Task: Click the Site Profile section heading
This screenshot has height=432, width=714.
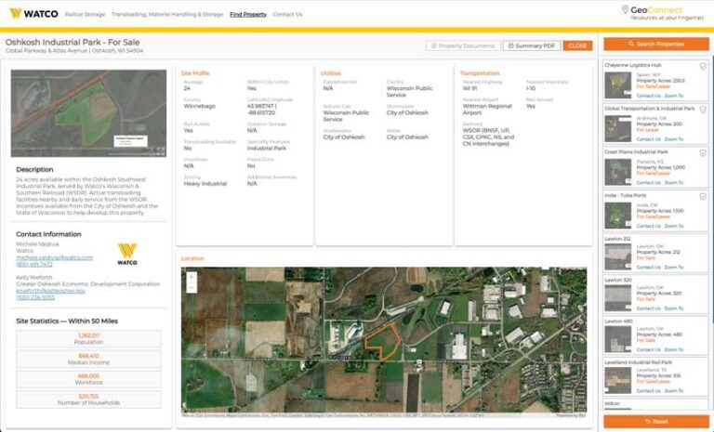Action: point(195,72)
